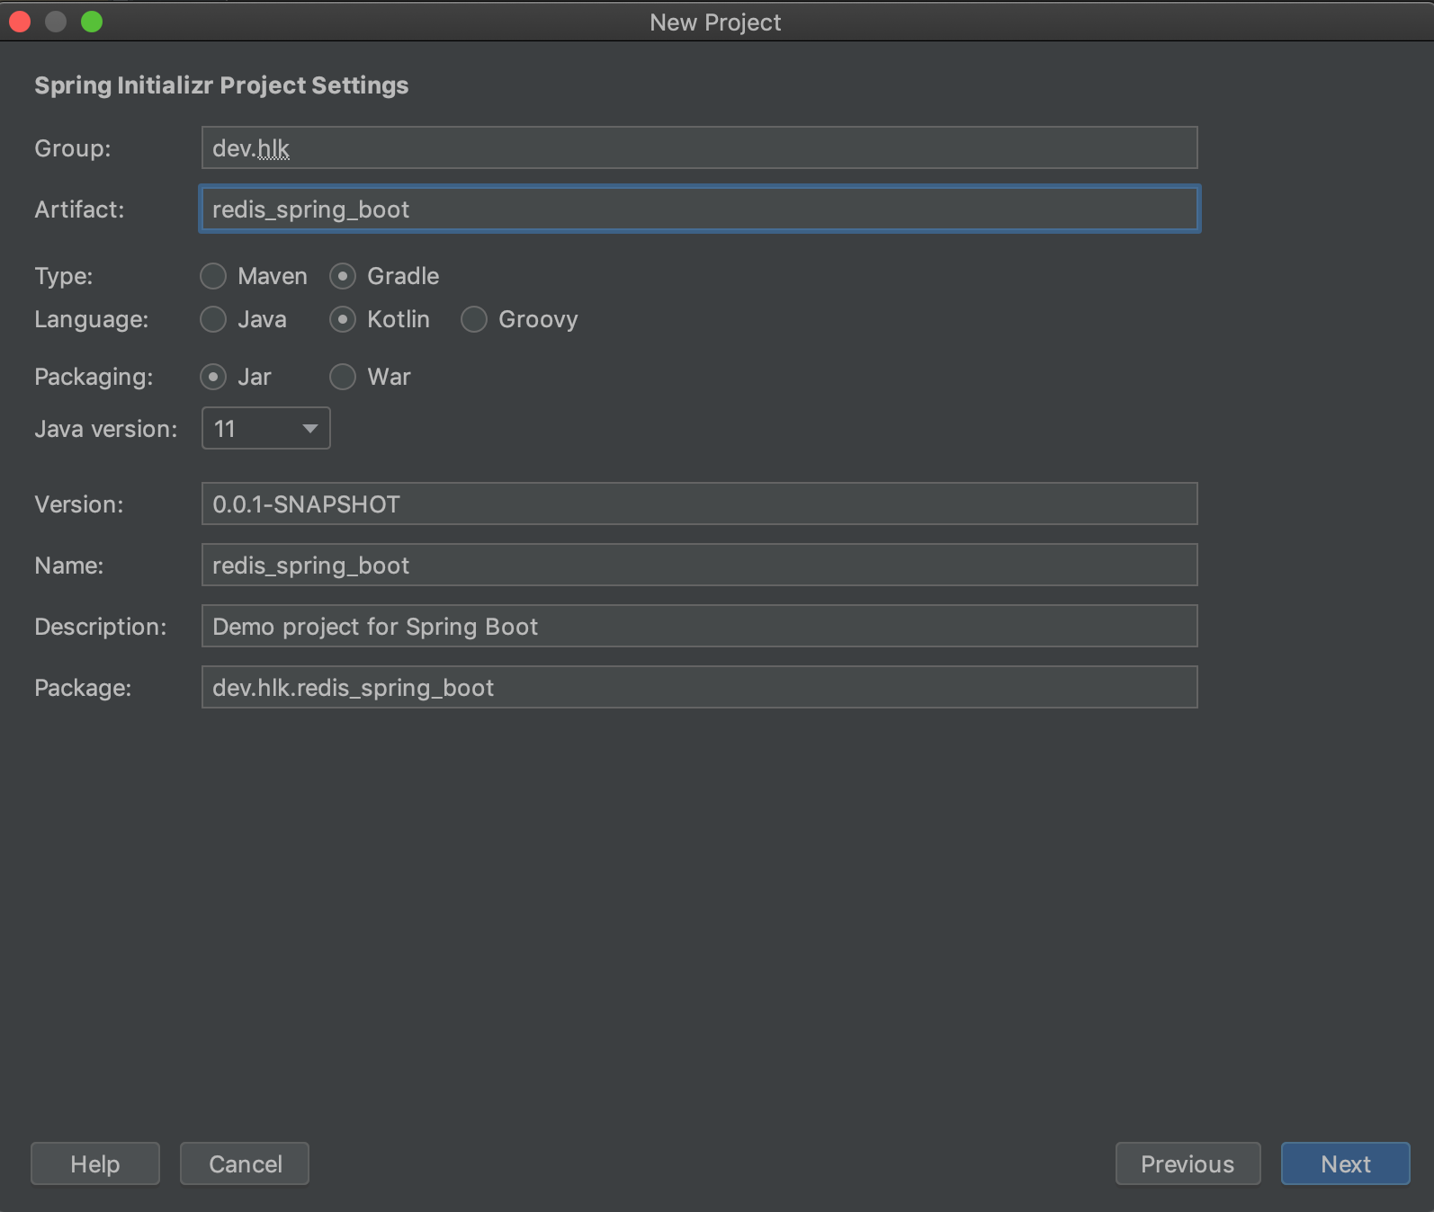Select Groovy language radio button
Screen dimensions: 1434x1212
coord(474,319)
